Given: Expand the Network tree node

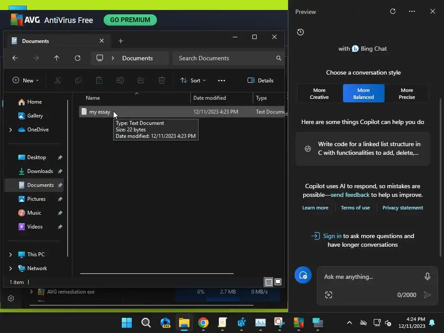Looking at the screenshot, I should pos(11,268).
